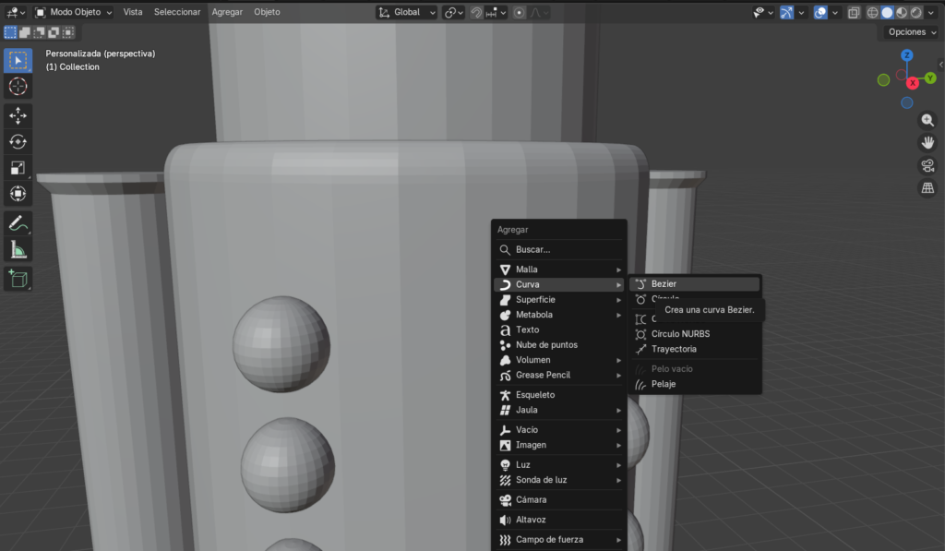
Task: Choose the Scale tool
Action: tap(18, 167)
